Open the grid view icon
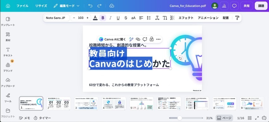 pyautogui.click(x=250, y=118)
